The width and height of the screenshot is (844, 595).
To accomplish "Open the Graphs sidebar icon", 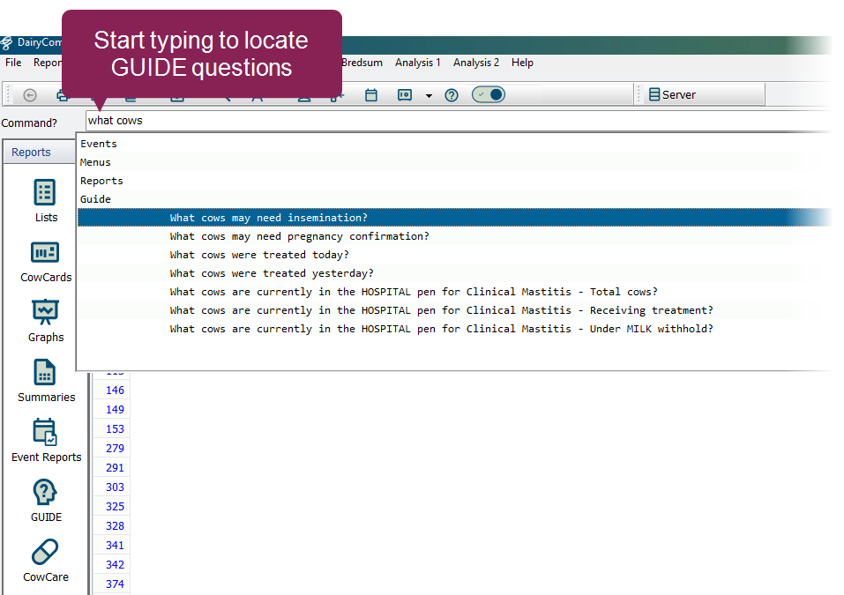I will (x=45, y=313).
